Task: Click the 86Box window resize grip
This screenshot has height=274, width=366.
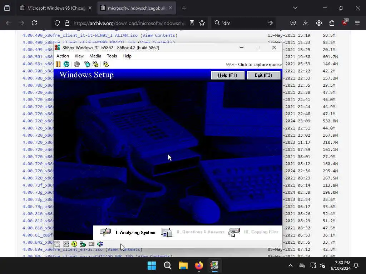Action: 280,245
